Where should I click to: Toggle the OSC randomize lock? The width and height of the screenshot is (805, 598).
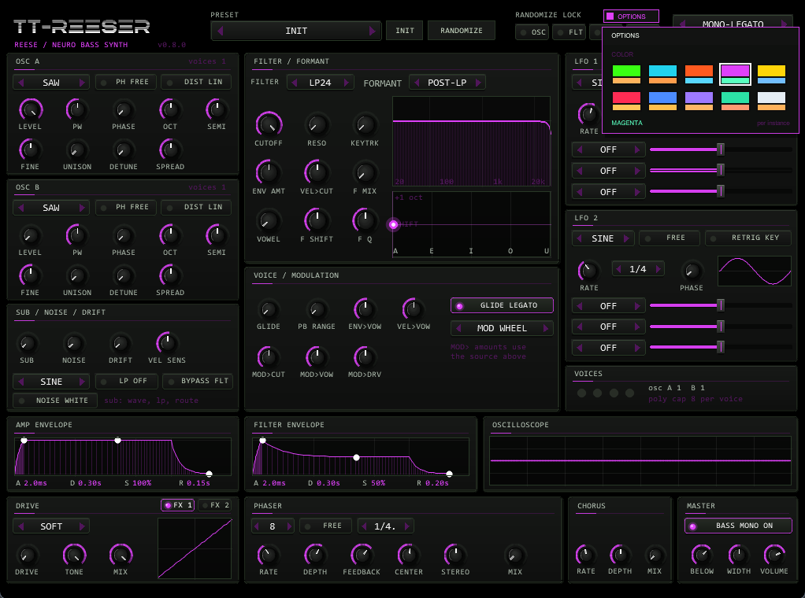[x=532, y=32]
